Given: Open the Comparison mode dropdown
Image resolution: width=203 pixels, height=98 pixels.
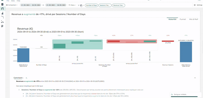Looking at the screenshot, I should [11, 5].
